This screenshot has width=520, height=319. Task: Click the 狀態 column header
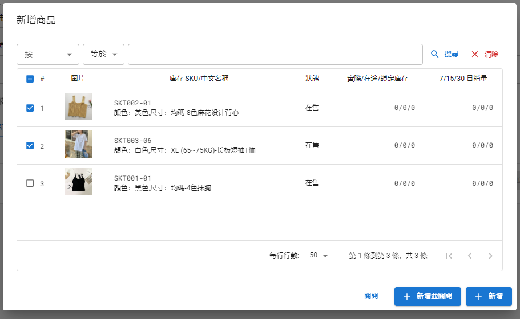pos(312,79)
